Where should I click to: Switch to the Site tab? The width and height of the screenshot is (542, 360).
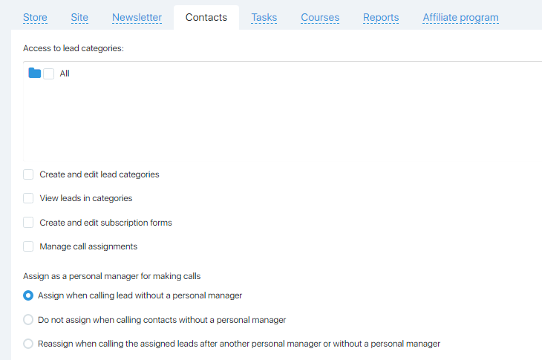[x=79, y=17]
